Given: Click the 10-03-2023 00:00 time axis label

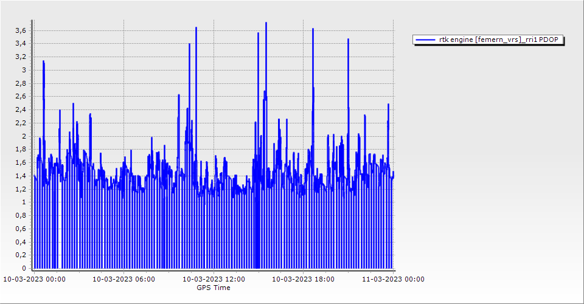Looking at the screenshot, I should [x=34, y=280].
